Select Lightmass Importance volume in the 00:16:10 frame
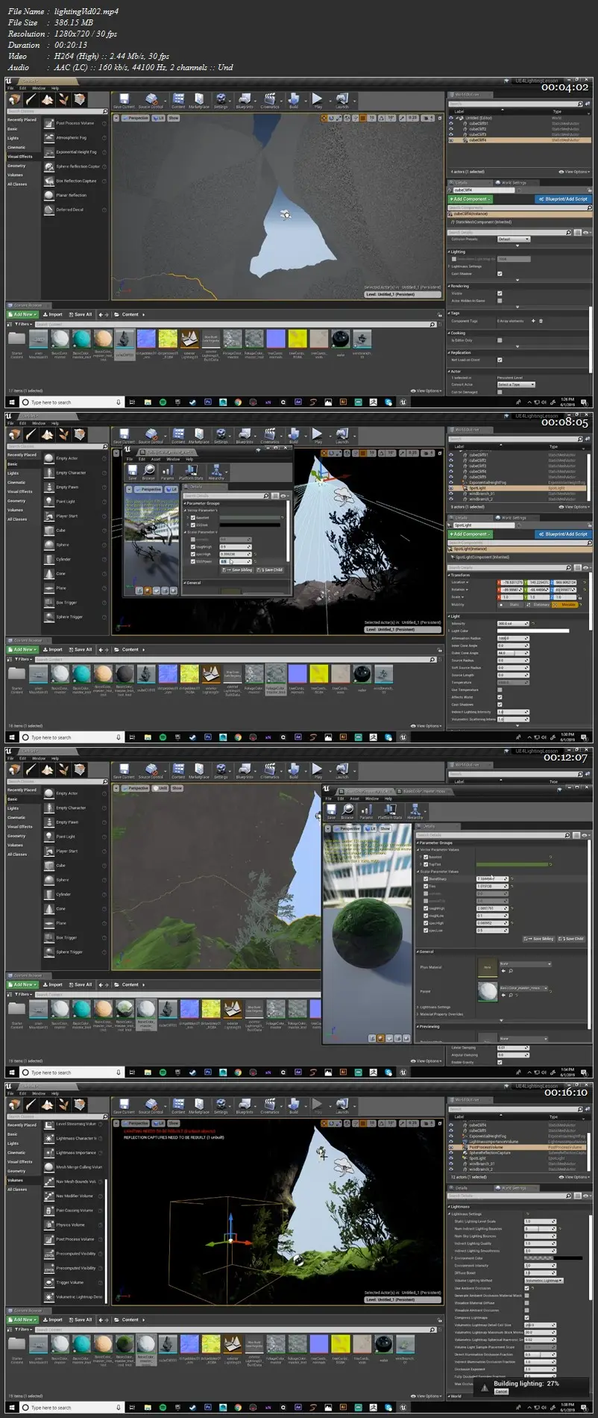This screenshot has width=598, height=1418. pyautogui.click(x=75, y=1152)
